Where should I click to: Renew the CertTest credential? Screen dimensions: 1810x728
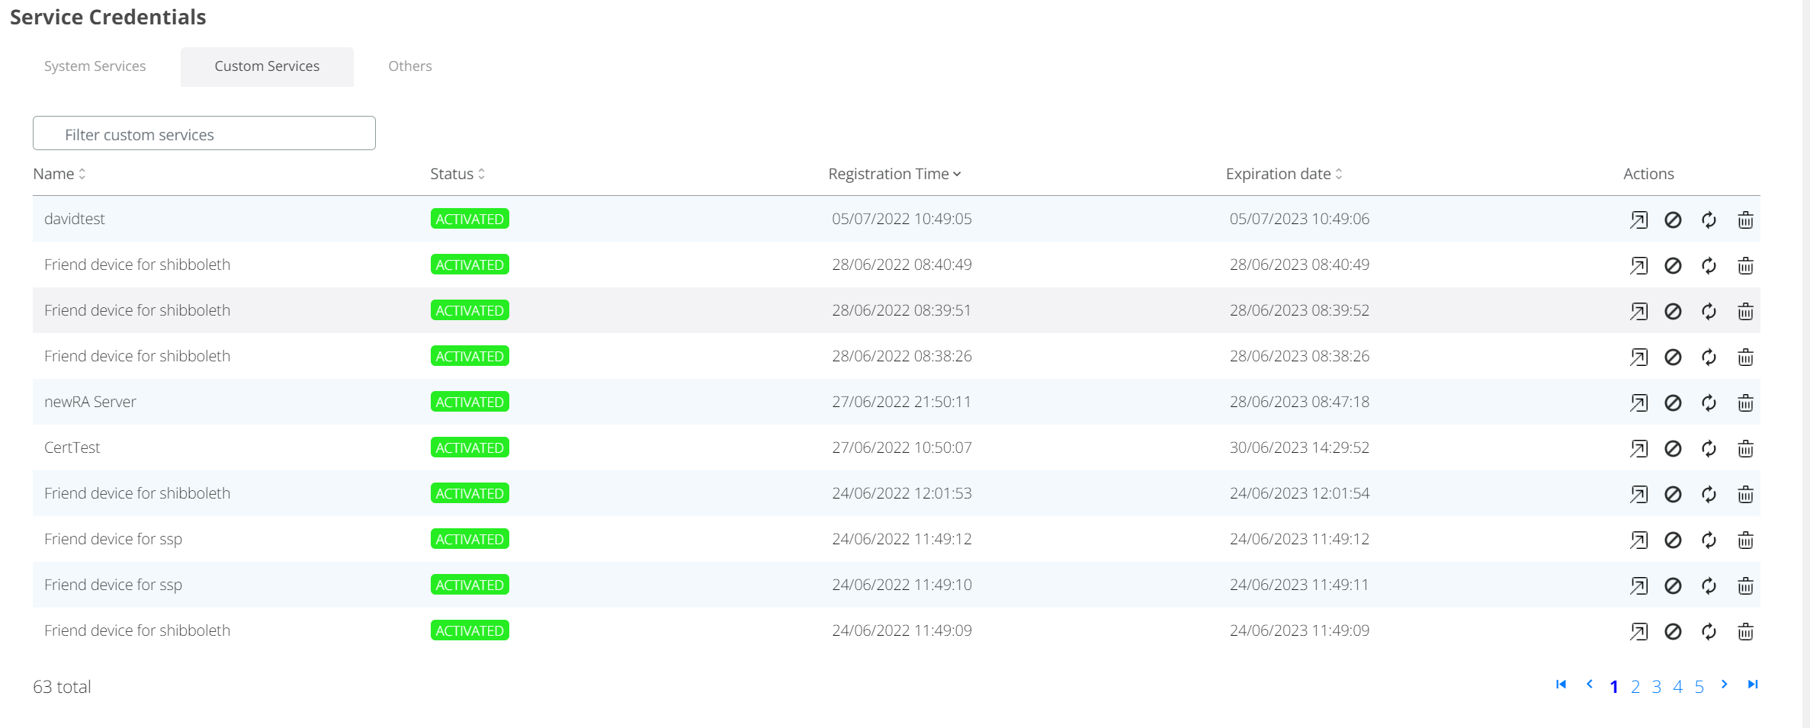click(1709, 449)
